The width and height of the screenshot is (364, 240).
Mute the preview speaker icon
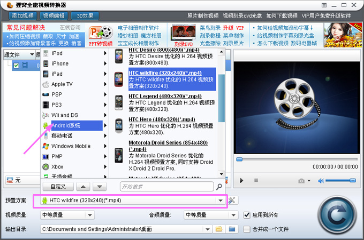click(321, 181)
